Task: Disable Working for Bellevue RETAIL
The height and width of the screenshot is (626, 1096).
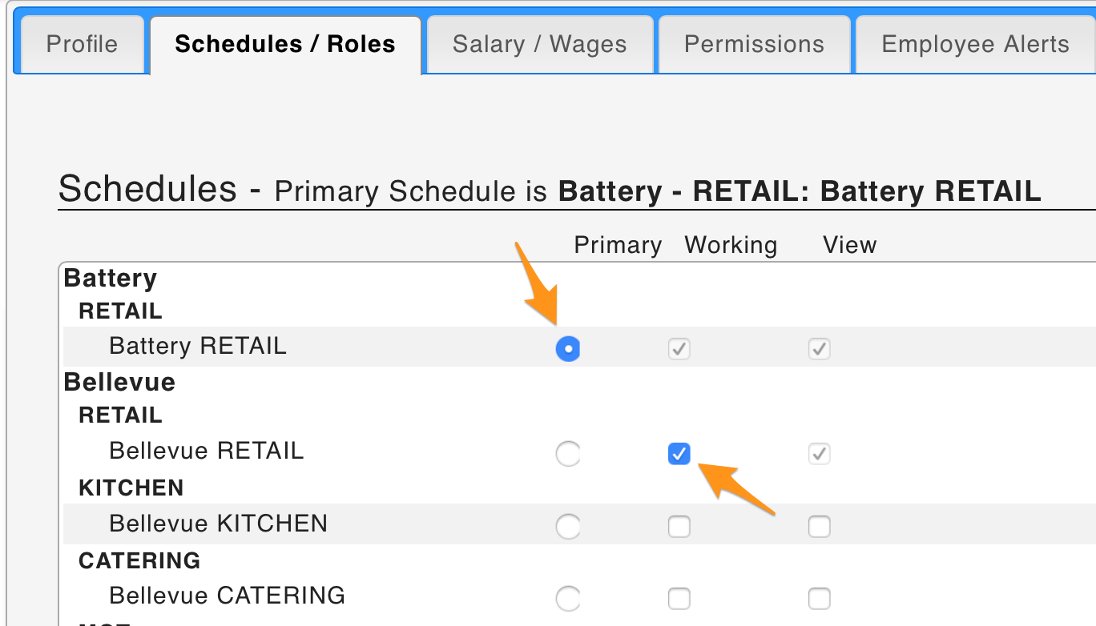Action: [x=679, y=453]
